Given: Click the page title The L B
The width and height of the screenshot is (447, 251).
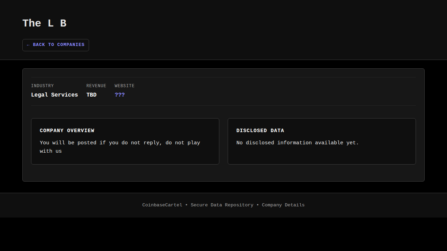Looking at the screenshot, I should coord(44,23).
